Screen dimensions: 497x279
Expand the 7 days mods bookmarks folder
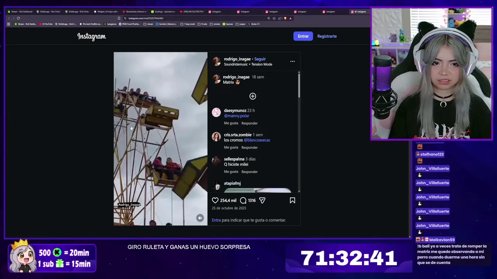coord(188,24)
